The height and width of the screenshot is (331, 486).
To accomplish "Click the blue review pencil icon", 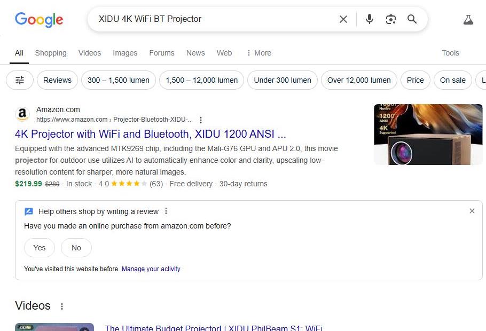I will point(28,211).
